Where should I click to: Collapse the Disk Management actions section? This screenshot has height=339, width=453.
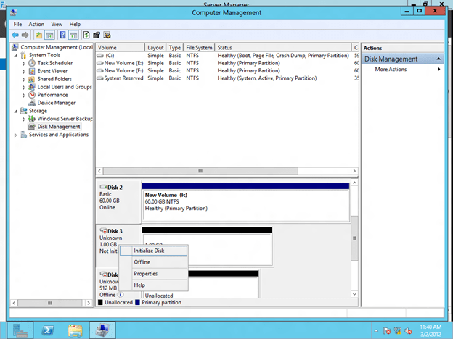coord(438,59)
